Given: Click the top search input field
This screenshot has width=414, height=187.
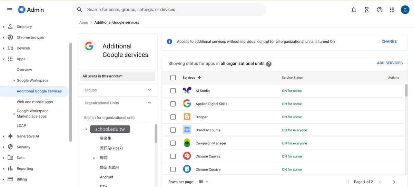Looking at the screenshot, I should (169, 10).
